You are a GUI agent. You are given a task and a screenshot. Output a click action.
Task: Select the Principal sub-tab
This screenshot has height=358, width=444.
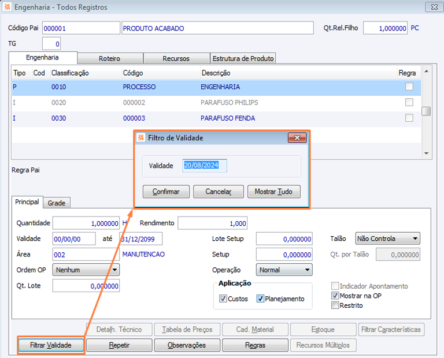point(27,202)
